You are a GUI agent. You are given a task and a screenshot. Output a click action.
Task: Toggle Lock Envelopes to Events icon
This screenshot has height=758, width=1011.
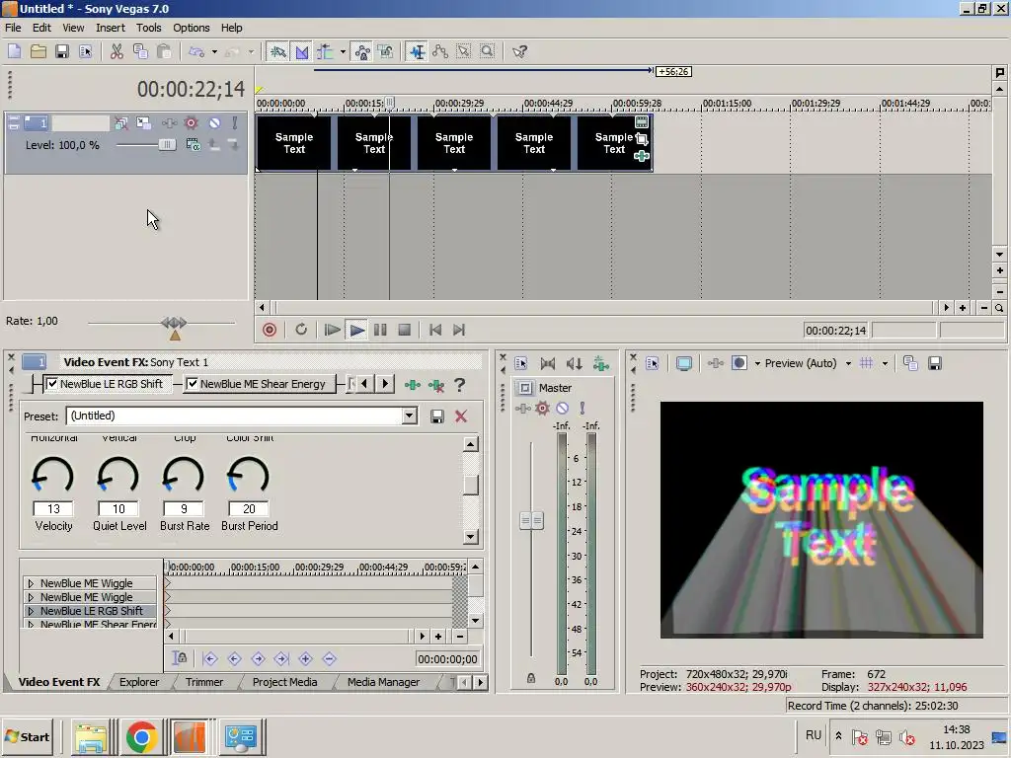coord(362,51)
